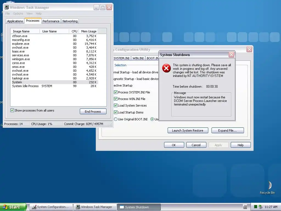Select the System Idle Process row

pyautogui.click(x=54, y=86)
